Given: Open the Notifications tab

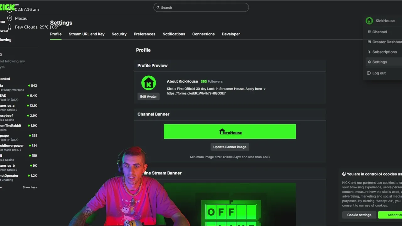Looking at the screenshot, I should coord(174,34).
